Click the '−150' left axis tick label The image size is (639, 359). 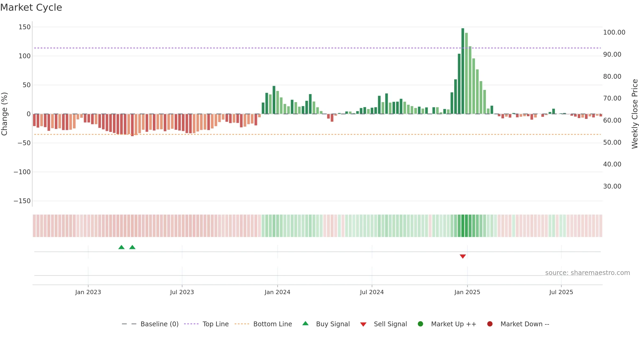point(22,201)
